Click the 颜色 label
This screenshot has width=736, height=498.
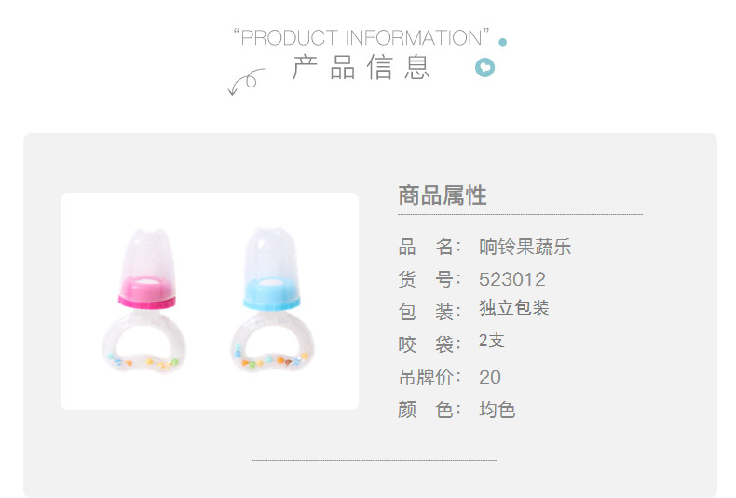pos(429,410)
